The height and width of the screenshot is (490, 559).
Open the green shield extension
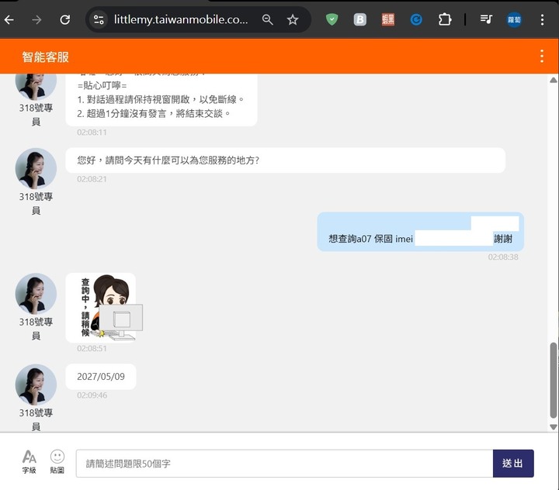coord(332,19)
